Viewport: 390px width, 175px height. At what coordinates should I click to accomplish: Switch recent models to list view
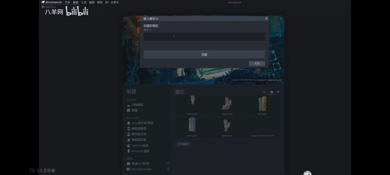coord(278,92)
